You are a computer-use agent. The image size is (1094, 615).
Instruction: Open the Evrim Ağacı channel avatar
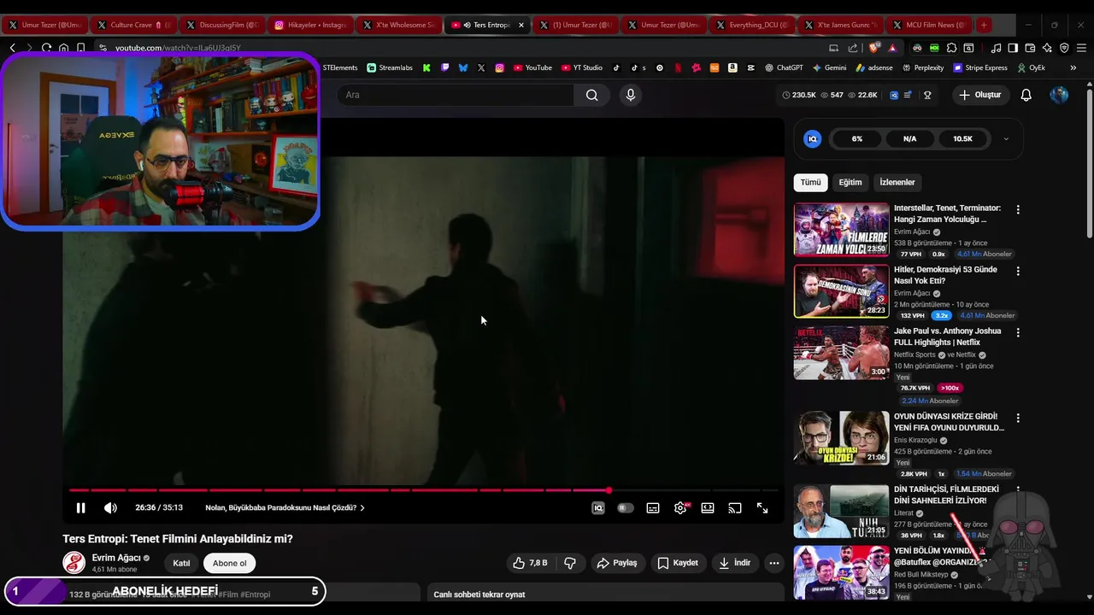click(x=74, y=563)
